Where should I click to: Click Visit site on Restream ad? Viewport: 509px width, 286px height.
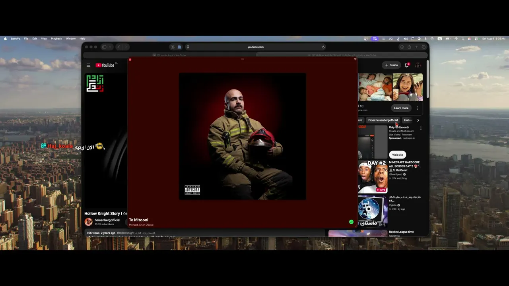397,155
